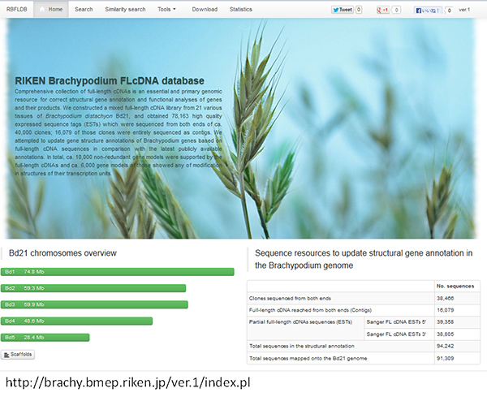
Task: Click the Tweet button
Action: (x=343, y=10)
